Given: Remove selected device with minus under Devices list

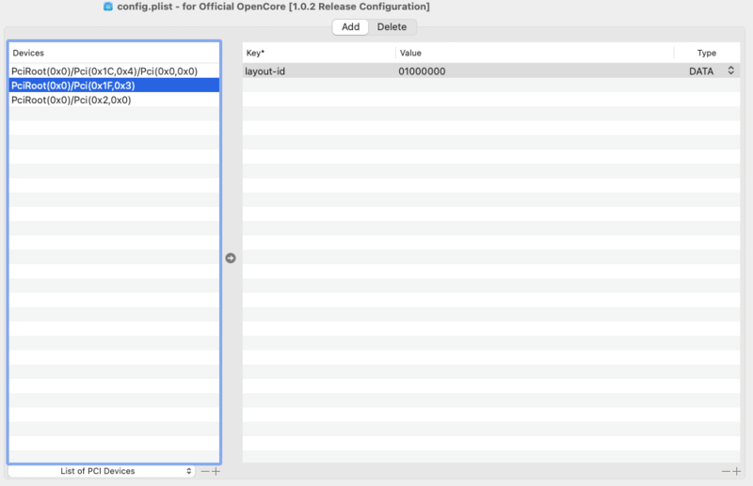Looking at the screenshot, I should (x=205, y=472).
